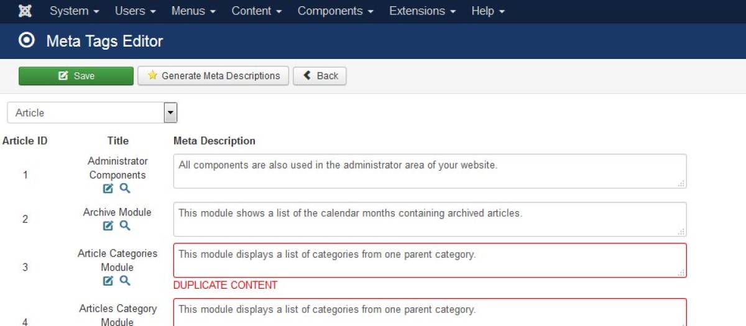Click the Meta Tags Editor target icon
Viewport: 746px width, 326px height.
pyautogui.click(x=27, y=41)
